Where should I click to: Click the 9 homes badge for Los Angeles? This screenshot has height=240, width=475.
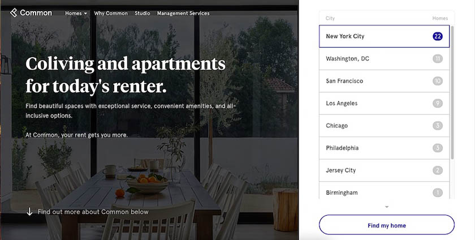click(x=438, y=103)
